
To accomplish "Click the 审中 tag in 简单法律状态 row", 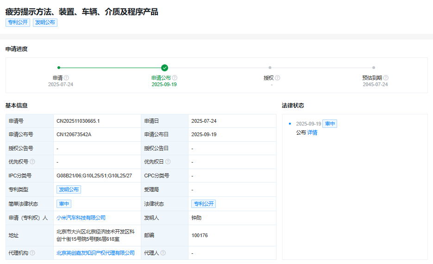I will click(64, 204).
